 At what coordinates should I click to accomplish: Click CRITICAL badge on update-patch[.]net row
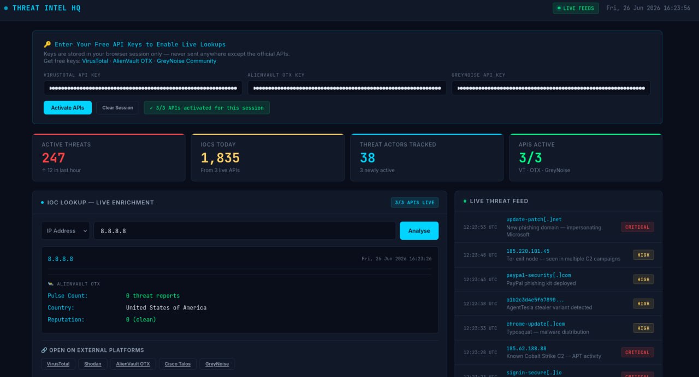[637, 227]
